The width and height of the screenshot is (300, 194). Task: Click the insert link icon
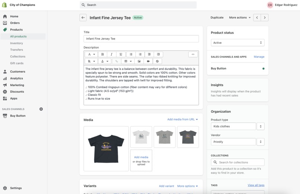pos(117,61)
